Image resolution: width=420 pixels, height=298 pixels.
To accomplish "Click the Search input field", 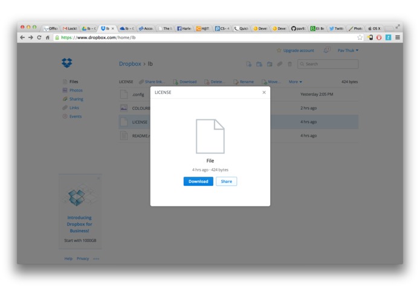I will pyautogui.click(x=328, y=64).
